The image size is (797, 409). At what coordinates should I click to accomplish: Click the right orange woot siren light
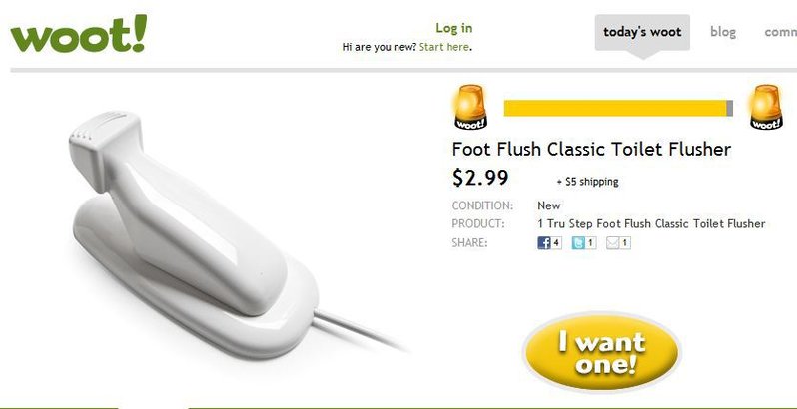(766, 107)
